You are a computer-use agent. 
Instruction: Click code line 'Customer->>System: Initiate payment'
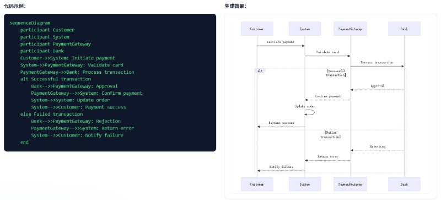tap(67, 58)
